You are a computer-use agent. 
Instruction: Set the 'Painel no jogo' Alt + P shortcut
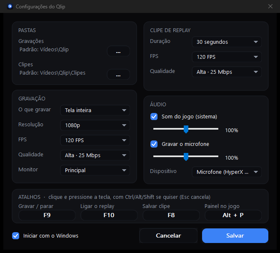click(233, 215)
